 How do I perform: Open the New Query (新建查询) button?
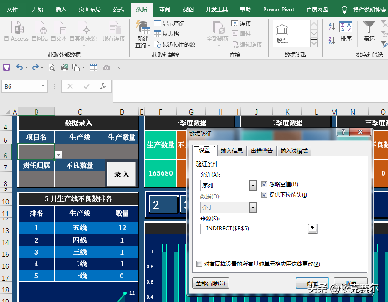[143, 34]
